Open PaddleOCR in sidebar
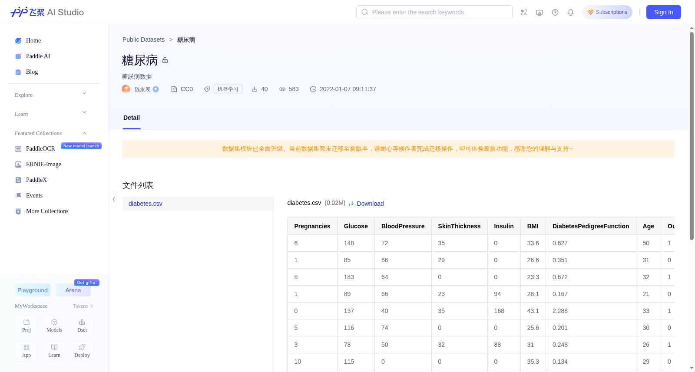Screen dimensions: 695x372 click(40, 148)
